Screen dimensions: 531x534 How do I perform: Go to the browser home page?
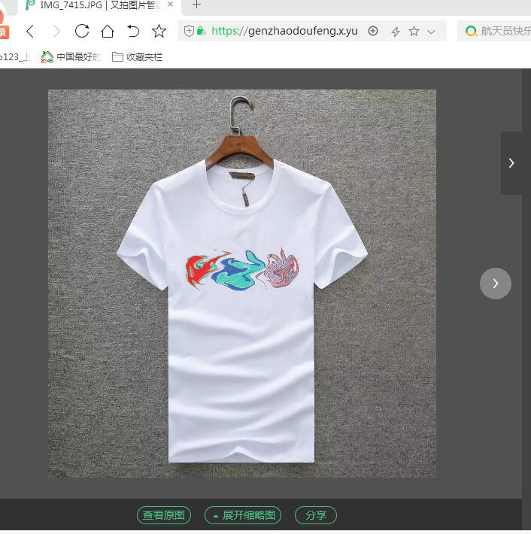pos(108,31)
